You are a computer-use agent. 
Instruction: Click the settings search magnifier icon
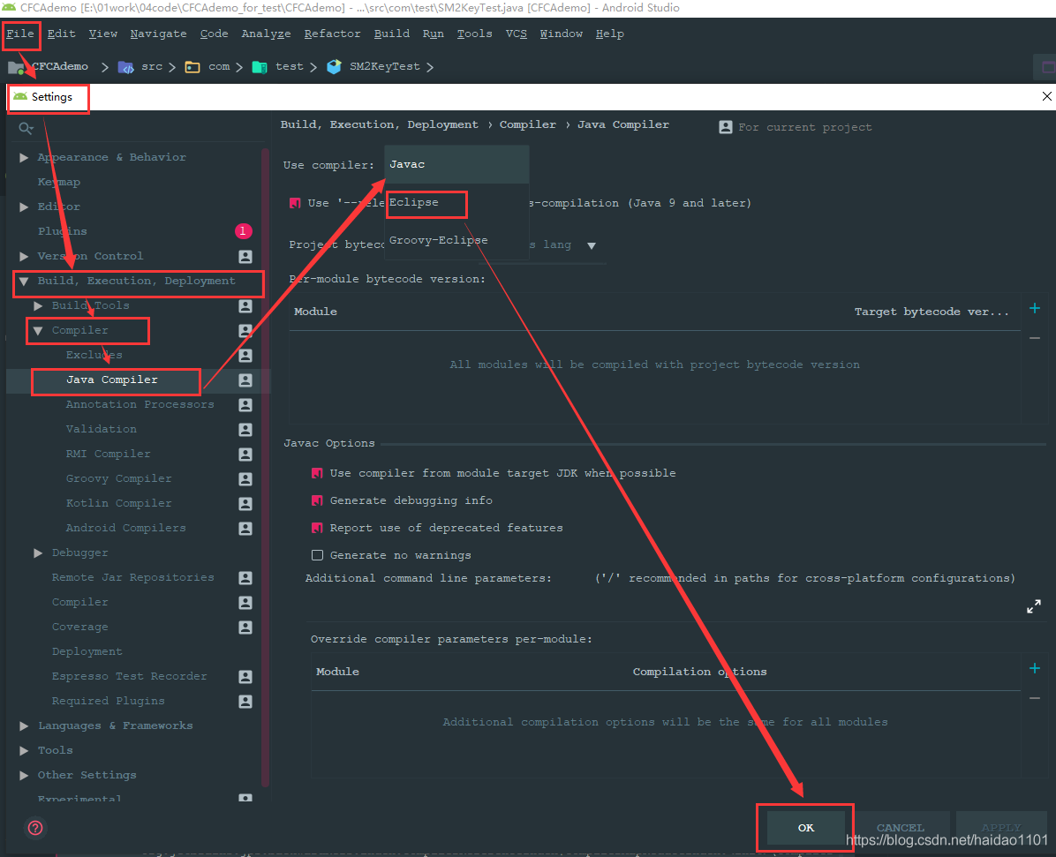tap(26, 128)
